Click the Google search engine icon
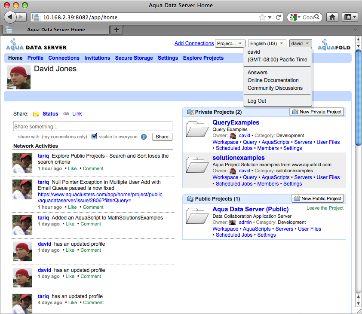Screen dimensions: 362x314 293,17
